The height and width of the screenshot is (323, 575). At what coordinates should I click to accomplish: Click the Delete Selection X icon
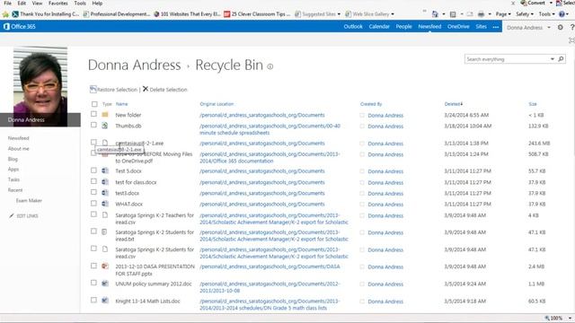pos(146,89)
